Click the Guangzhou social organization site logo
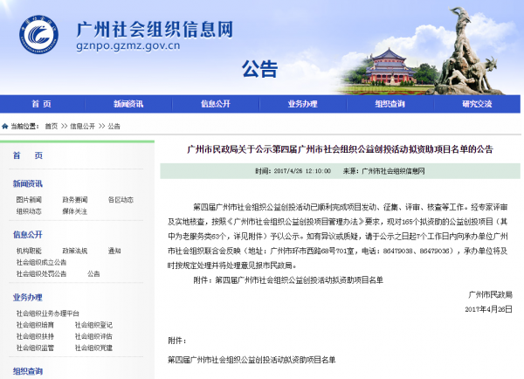 click(x=38, y=34)
